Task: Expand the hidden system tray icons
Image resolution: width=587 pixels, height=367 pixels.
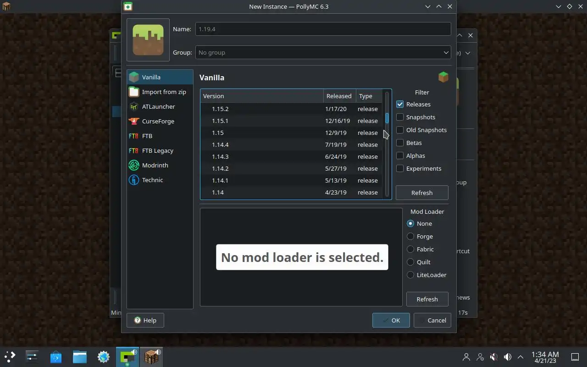Action: pos(521,356)
